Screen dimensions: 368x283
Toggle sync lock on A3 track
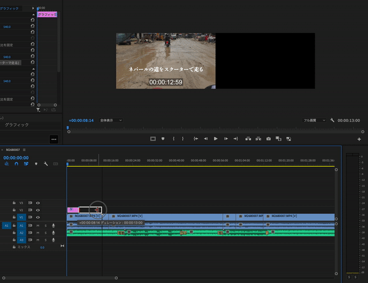(x=30, y=240)
